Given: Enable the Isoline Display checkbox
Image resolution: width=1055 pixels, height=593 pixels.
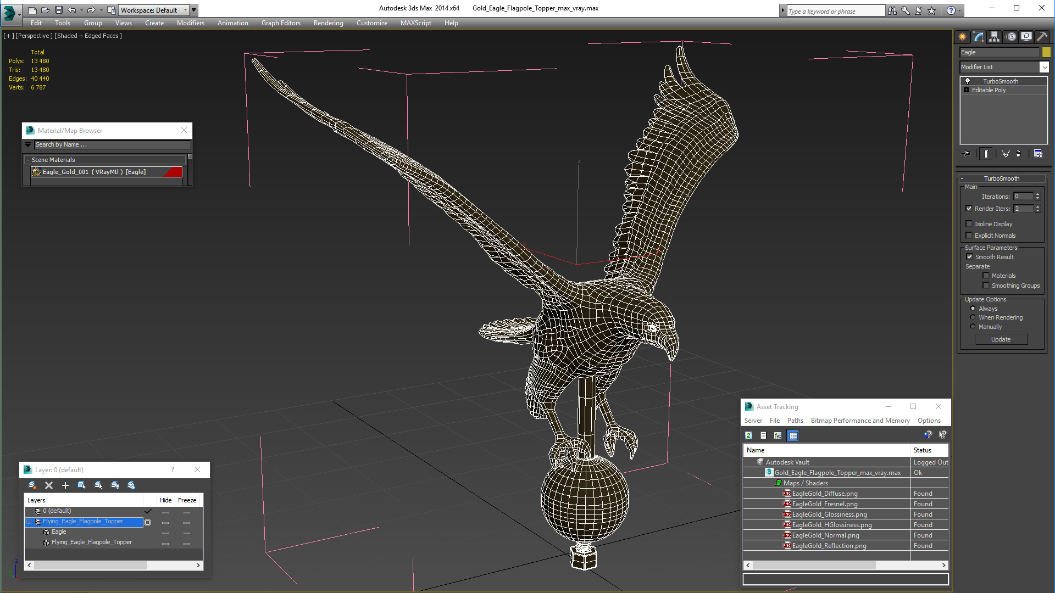Looking at the screenshot, I should 969,224.
